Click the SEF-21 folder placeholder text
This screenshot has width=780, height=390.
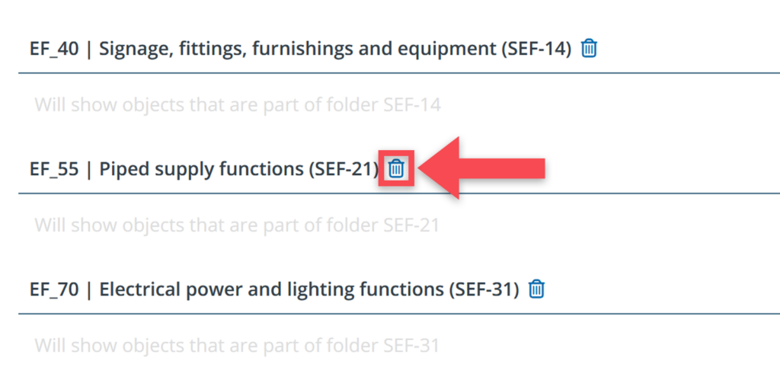[x=237, y=225]
